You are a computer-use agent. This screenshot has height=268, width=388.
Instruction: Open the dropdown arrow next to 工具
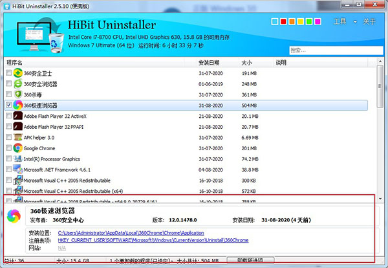coord(355,22)
